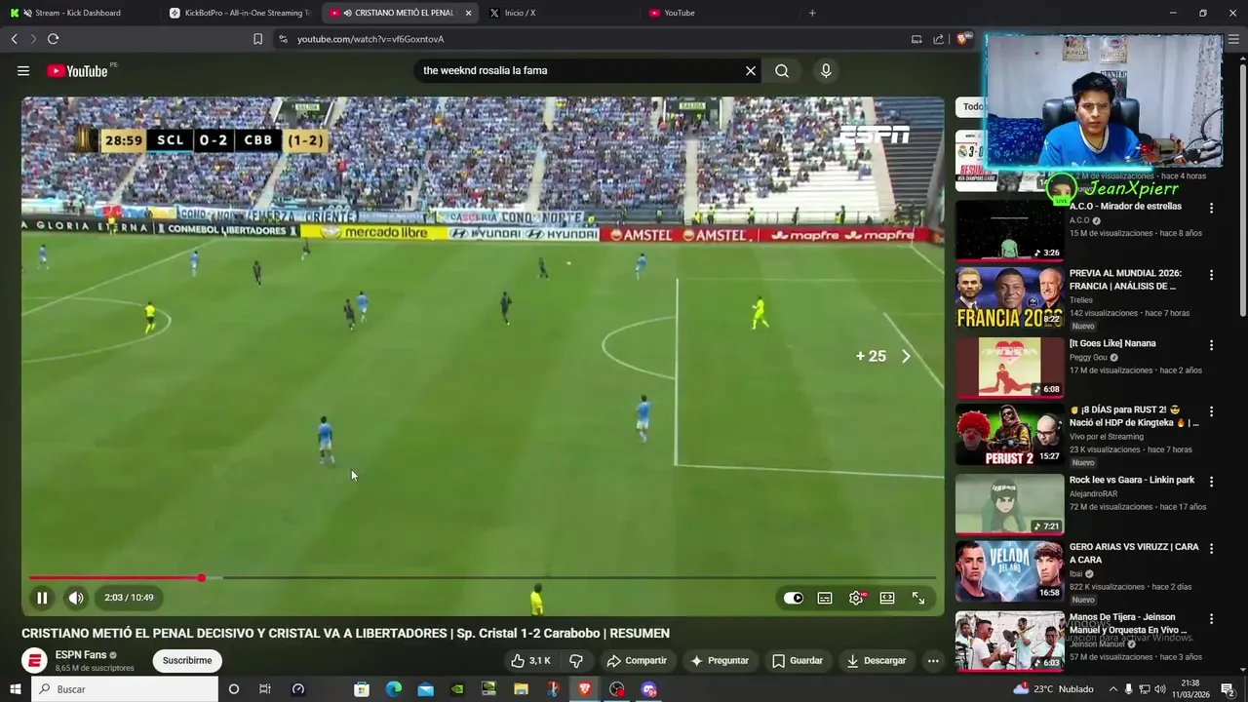
Task: Switch to Stream - Kick Dashboard tab
Action: 78,13
